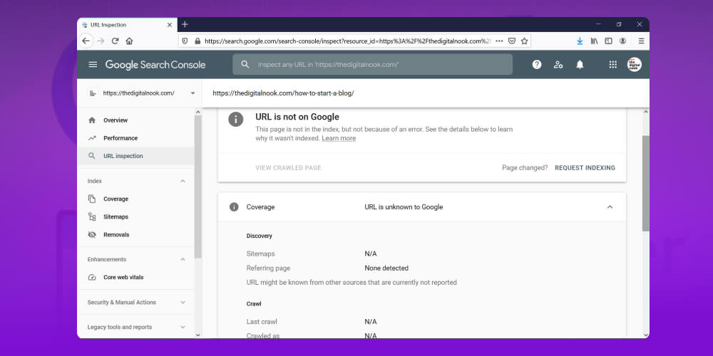Viewport: 713px width, 356px height.
Task: Open Removals in sidebar
Action: 116,235
